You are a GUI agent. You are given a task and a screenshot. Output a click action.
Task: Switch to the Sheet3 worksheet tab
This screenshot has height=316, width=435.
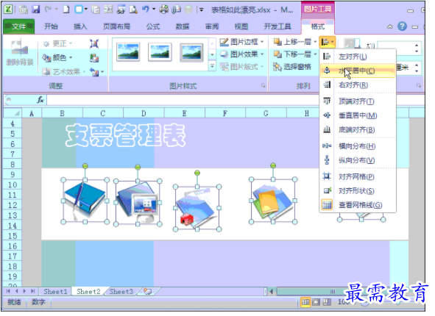coord(121,291)
